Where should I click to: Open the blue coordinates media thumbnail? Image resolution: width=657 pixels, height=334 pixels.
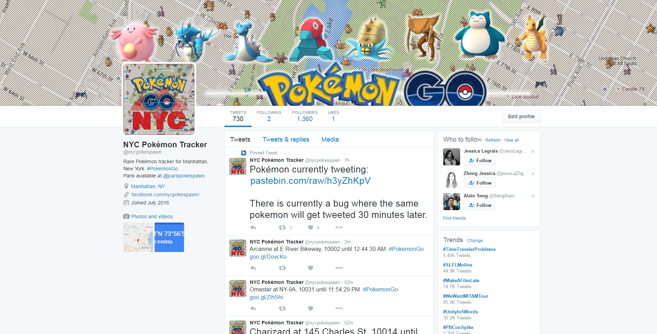[169, 237]
